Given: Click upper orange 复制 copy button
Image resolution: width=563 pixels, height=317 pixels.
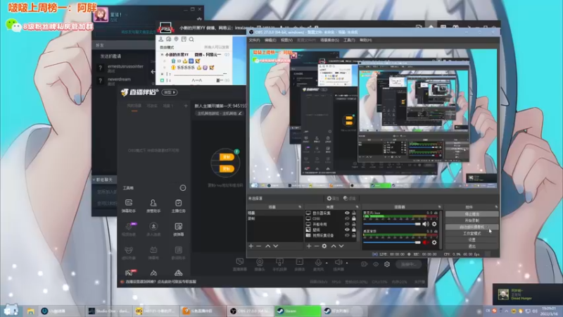Looking at the screenshot, I should [227, 157].
